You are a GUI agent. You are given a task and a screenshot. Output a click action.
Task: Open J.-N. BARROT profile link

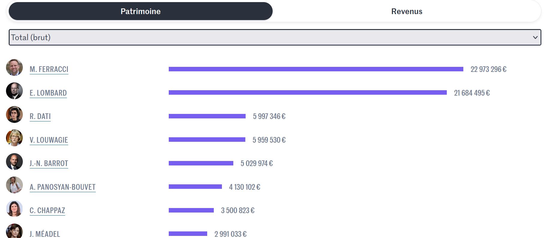(x=49, y=163)
